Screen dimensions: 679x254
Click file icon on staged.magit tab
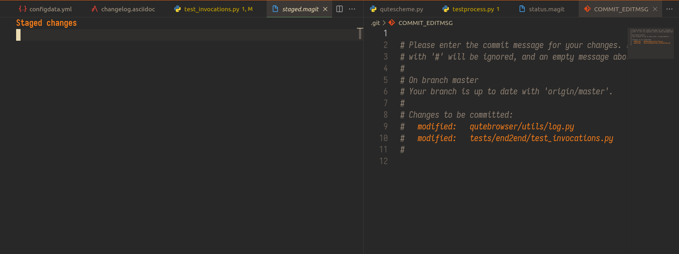pyautogui.click(x=275, y=9)
